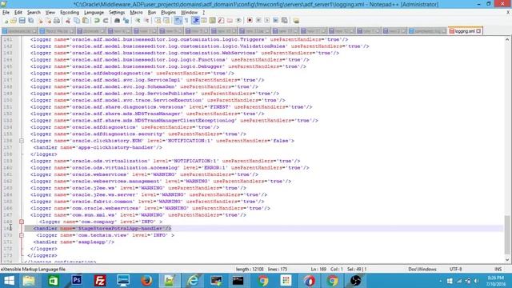Open FileZilla from the taskbar
Image resolution: width=512 pixels, height=288 pixels.
(x=99, y=281)
